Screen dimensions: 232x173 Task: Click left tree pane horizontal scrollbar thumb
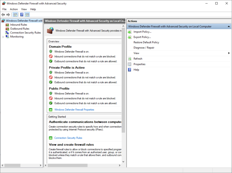tap(12, 166)
